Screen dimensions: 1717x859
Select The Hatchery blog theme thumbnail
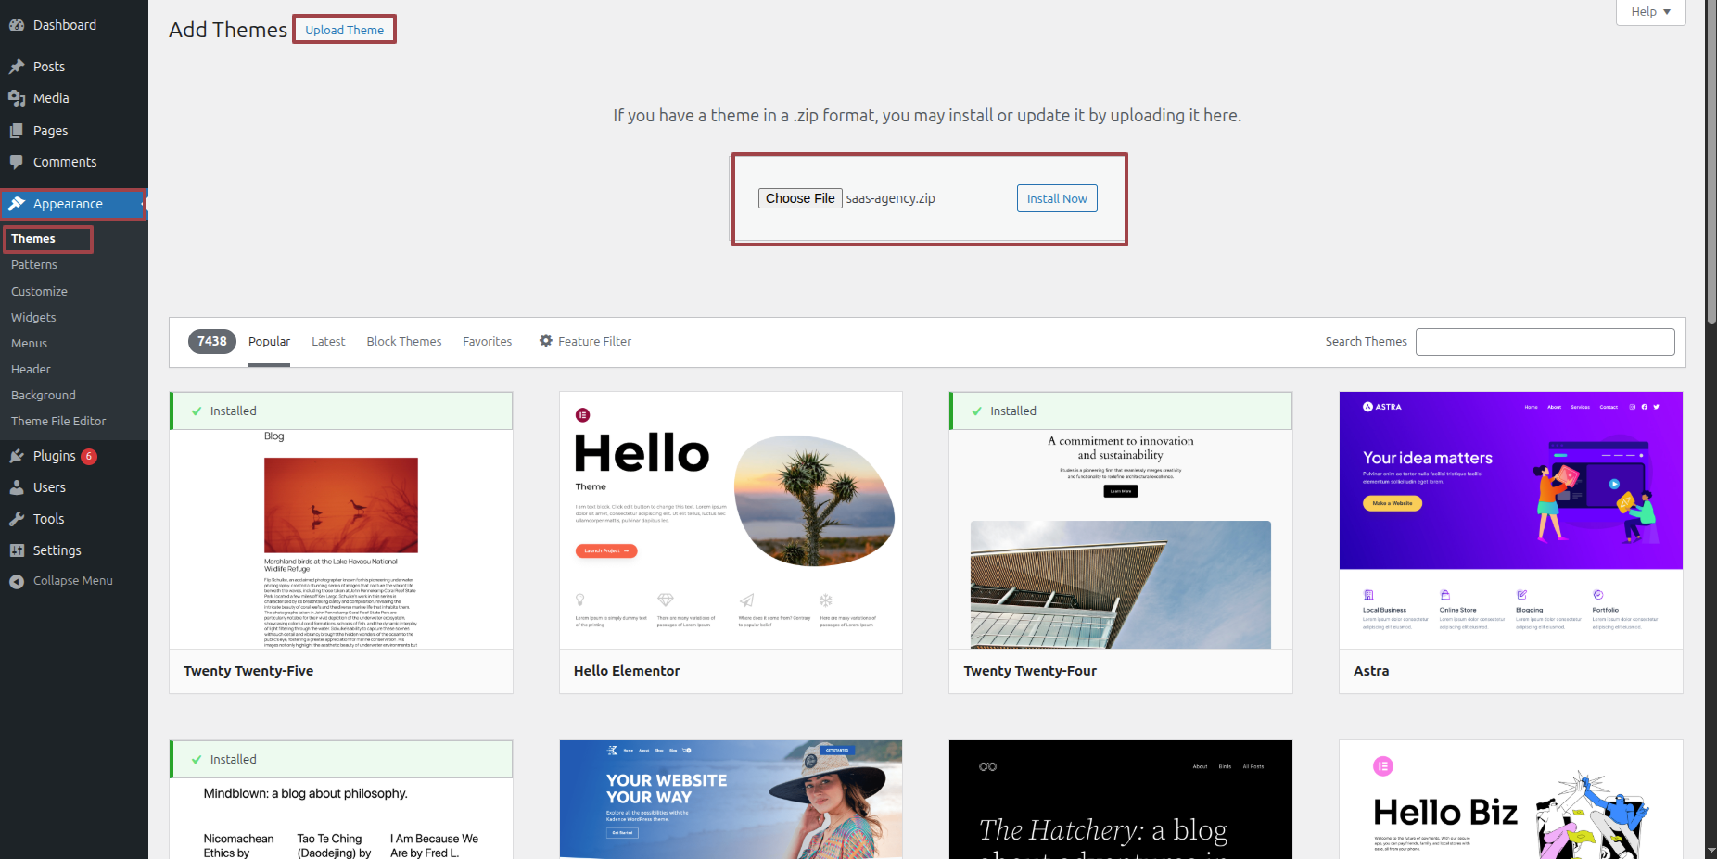(x=1121, y=800)
